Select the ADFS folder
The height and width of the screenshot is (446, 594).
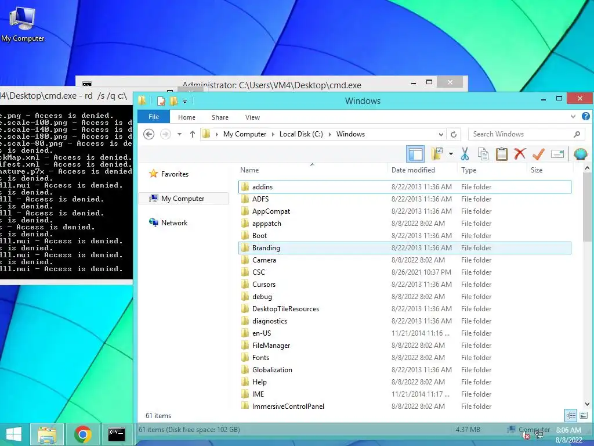pos(404,199)
